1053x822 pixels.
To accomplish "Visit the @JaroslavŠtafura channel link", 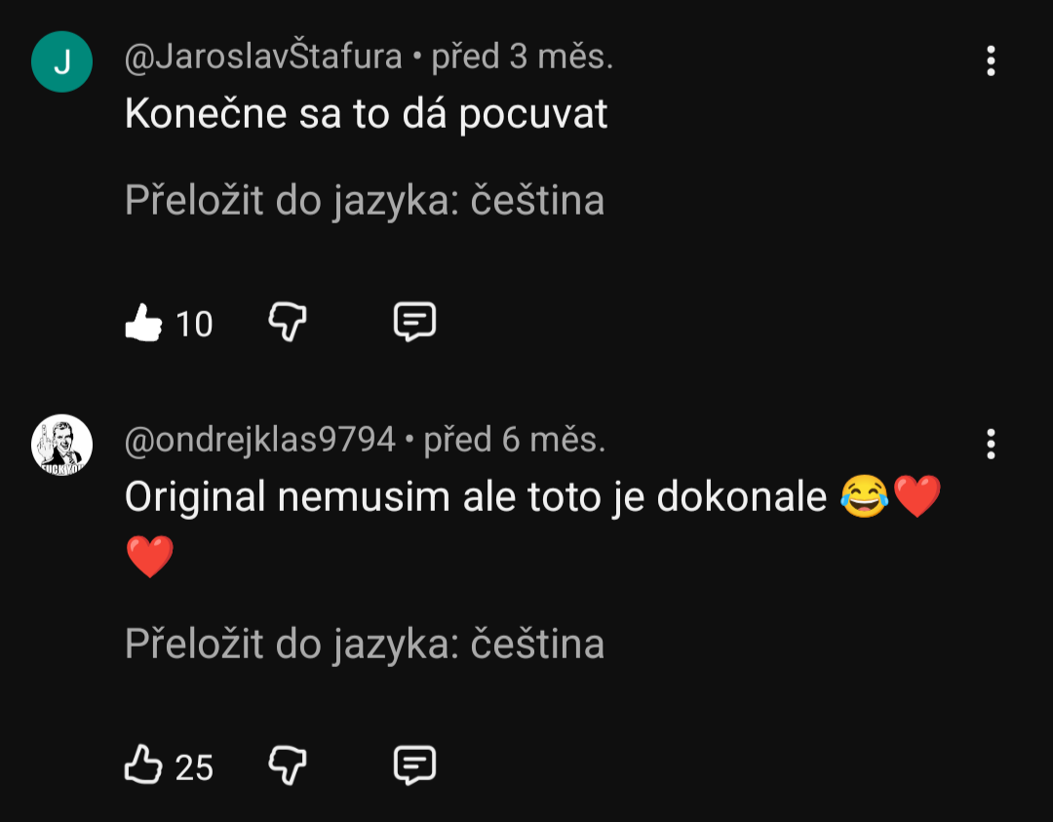I will click(x=263, y=57).
